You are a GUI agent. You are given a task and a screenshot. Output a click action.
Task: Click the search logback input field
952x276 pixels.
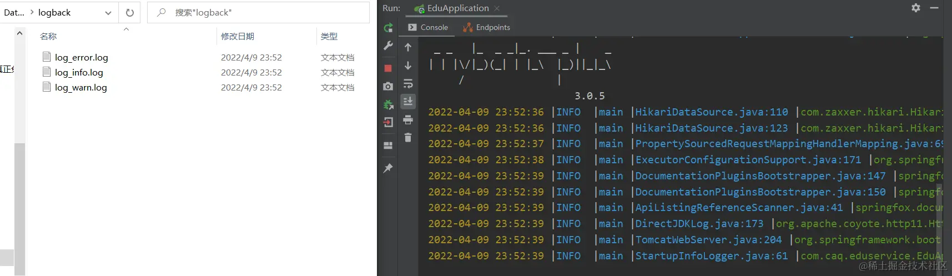pyautogui.click(x=258, y=12)
